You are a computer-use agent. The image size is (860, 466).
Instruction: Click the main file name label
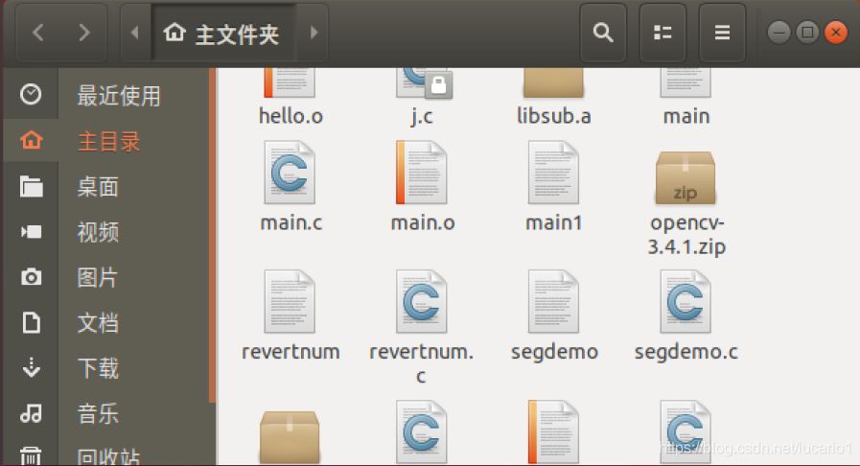(x=686, y=116)
